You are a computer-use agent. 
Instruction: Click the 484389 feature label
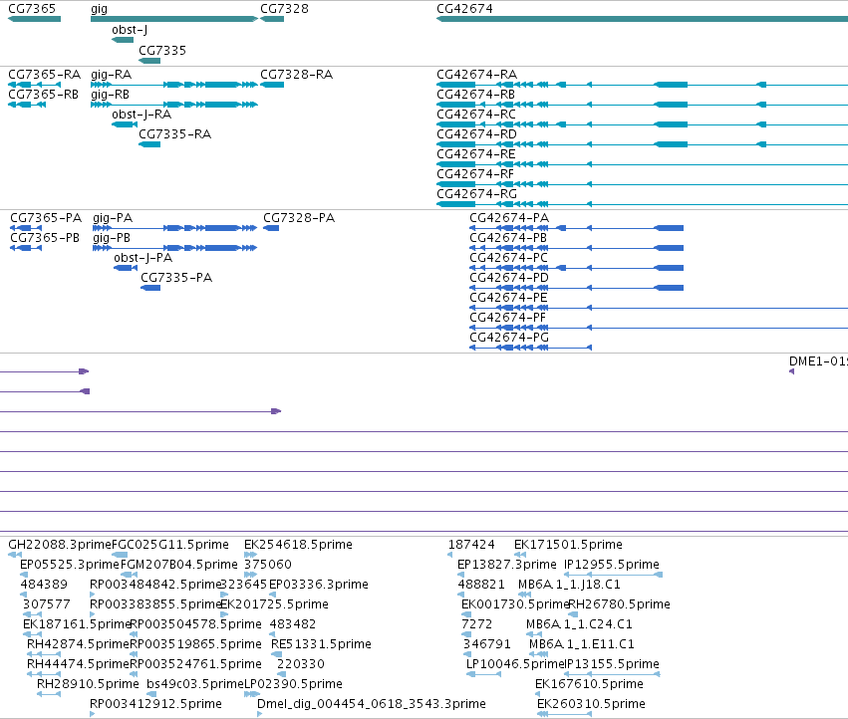tap(44, 585)
